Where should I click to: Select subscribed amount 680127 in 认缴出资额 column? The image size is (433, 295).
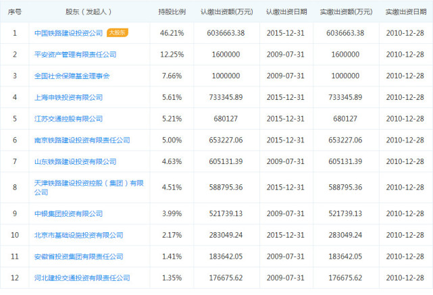[226, 119]
